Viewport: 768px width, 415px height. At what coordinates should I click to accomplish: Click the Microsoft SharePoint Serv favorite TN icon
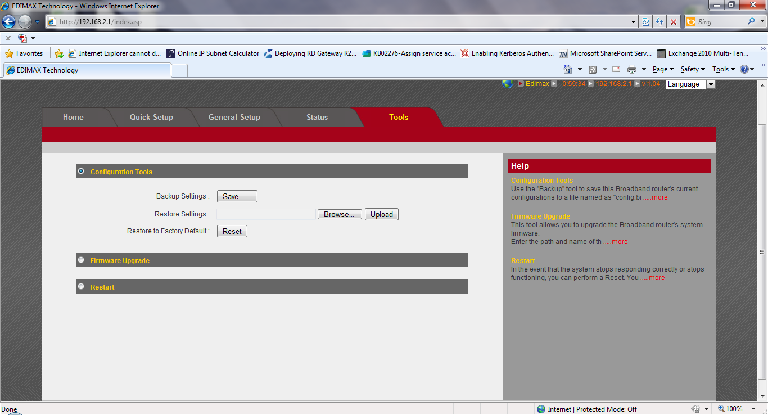(563, 53)
